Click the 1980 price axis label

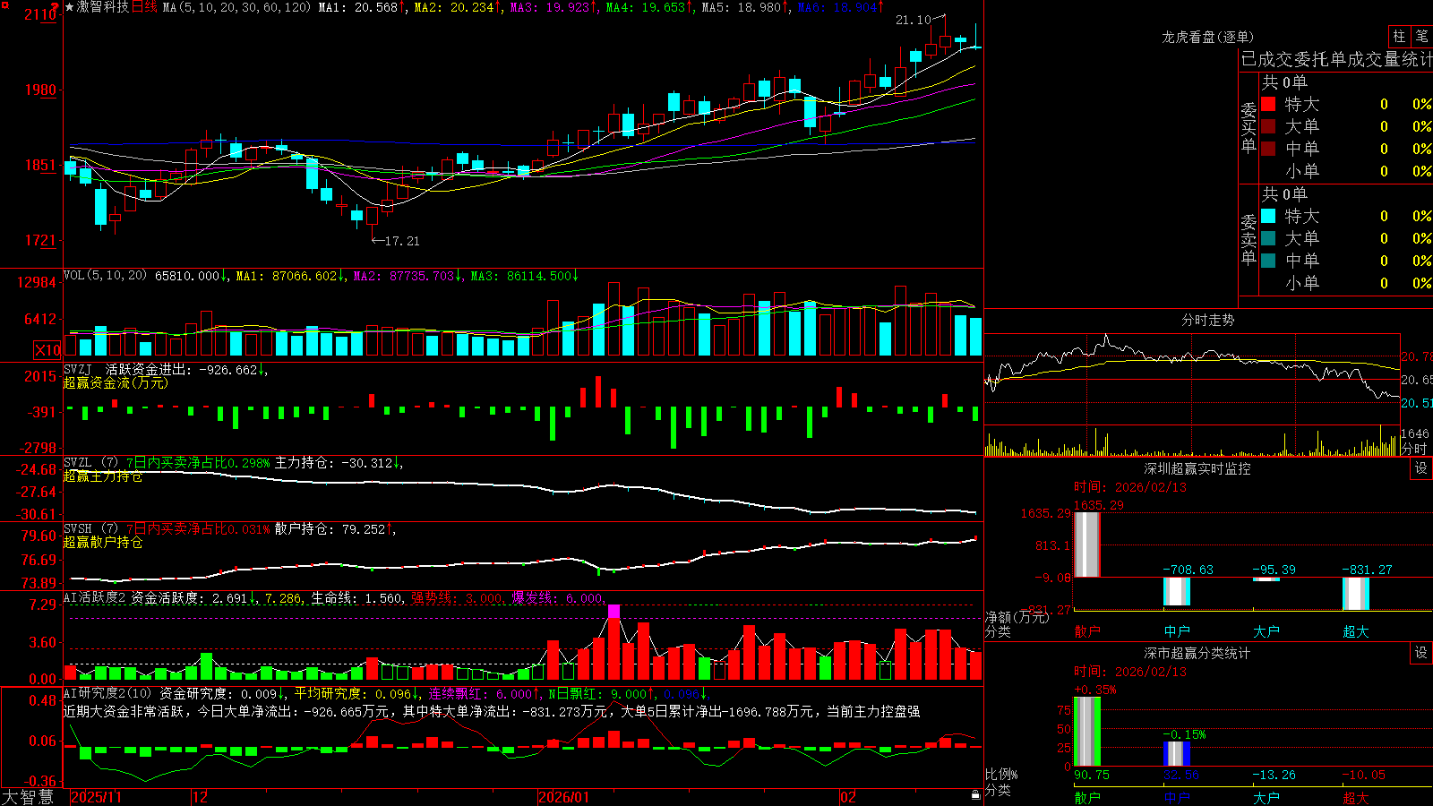click(39, 90)
